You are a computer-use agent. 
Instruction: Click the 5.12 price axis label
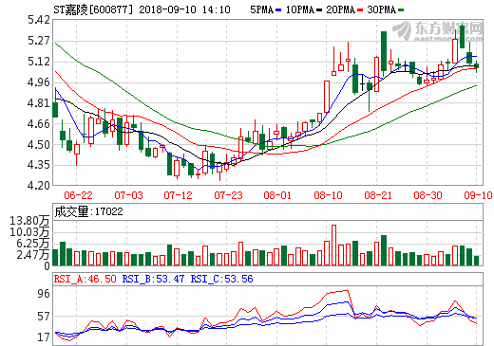[39, 62]
